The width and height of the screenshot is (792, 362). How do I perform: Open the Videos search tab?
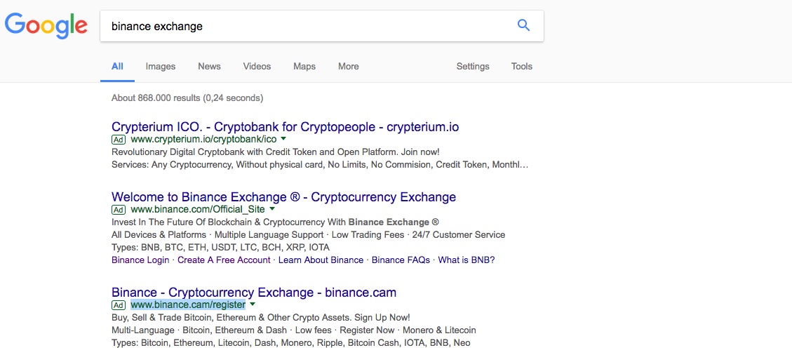click(x=257, y=67)
